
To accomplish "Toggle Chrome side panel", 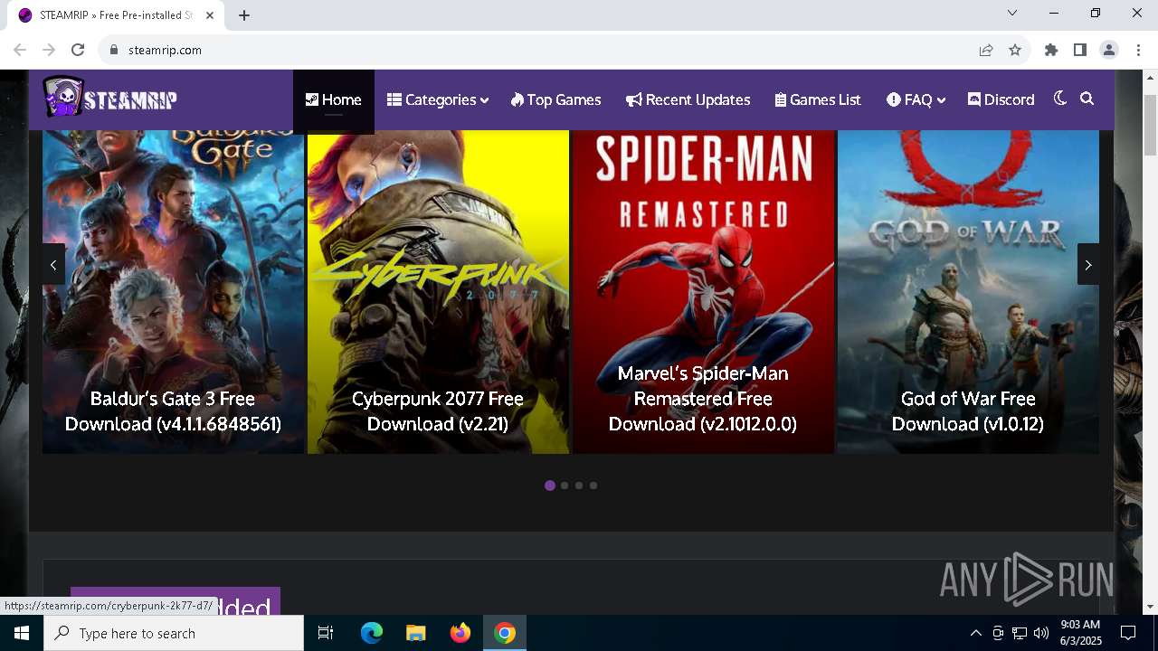I will (x=1080, y=50).
